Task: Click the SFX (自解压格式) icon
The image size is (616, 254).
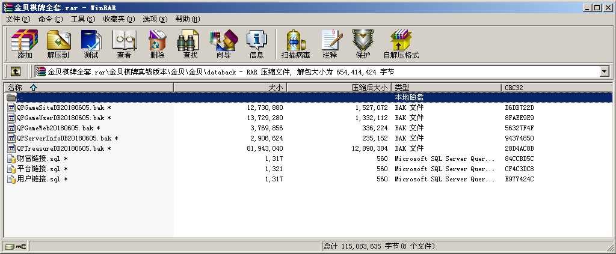Action: [x=401, y=44]
